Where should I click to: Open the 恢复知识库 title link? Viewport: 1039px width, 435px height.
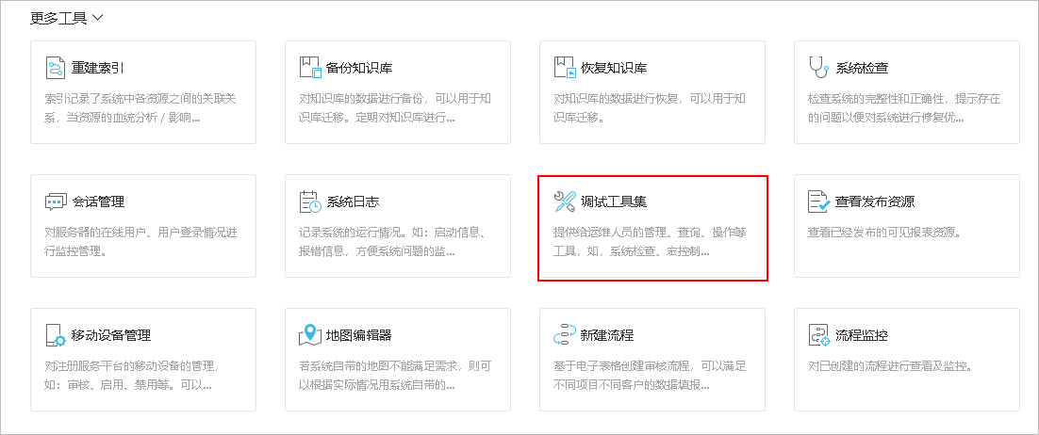(613, 68)
